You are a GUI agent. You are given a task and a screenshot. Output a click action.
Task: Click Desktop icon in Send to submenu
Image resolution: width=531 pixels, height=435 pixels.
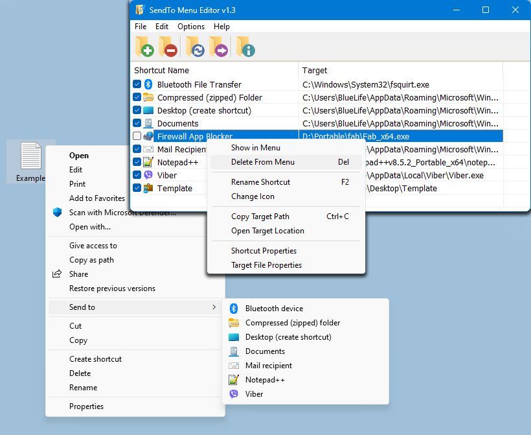234,336
